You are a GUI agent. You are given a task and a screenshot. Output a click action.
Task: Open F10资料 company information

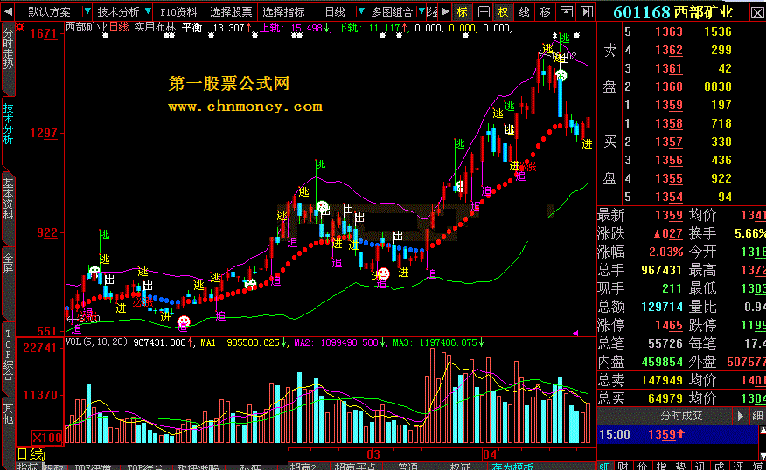tap(178, 11)
